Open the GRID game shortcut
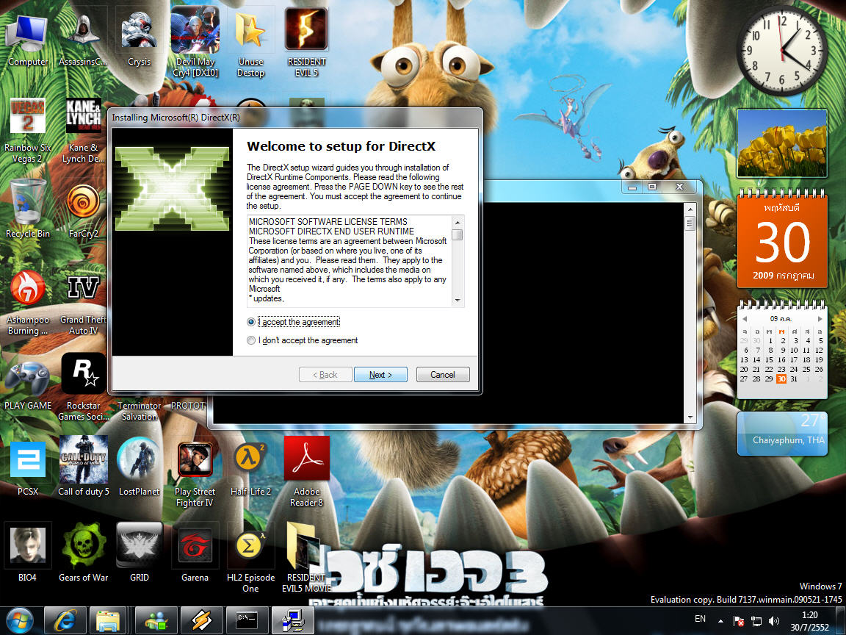The image size is (846, 635). click(x=139, y=552)
